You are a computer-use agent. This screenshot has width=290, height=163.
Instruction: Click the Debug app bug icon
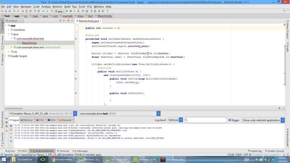(x=71, y=11)
